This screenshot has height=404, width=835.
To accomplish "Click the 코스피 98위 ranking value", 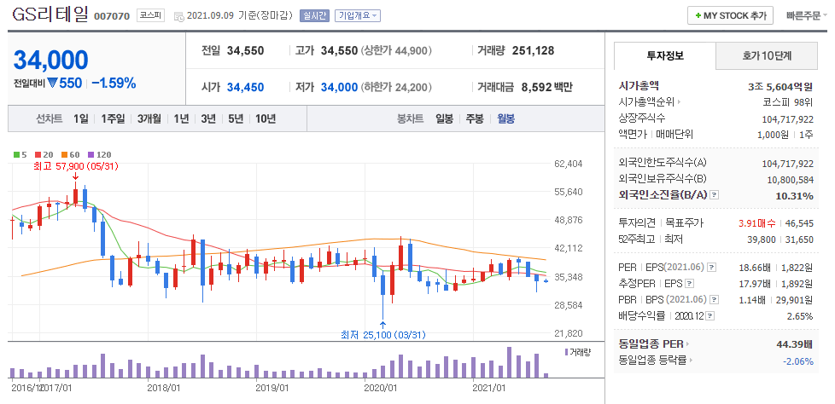I will click(x=788, y=102).
